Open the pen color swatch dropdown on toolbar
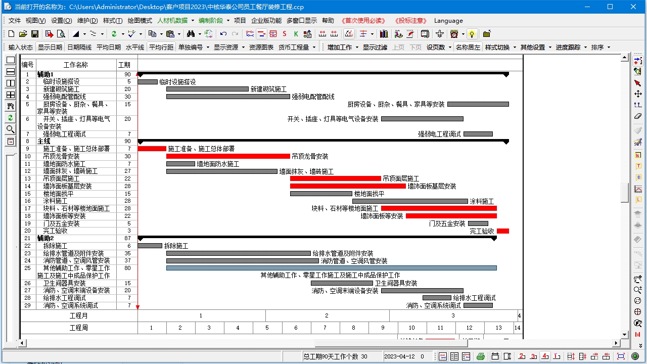Screen dimensions: 647x364 pyautogui.click(x=84, y=34)
